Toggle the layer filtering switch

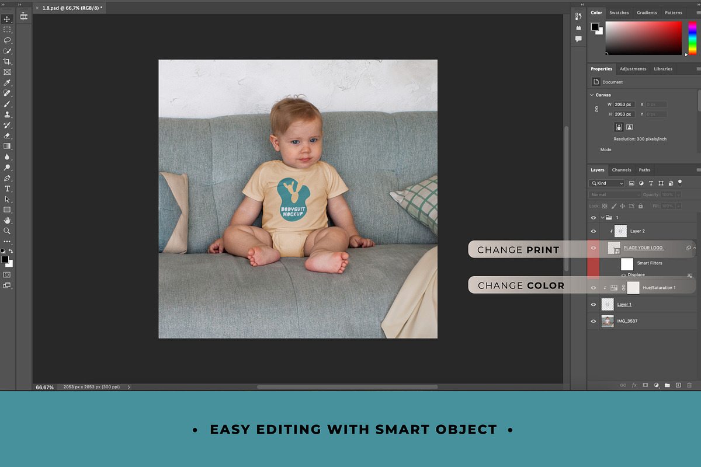pyautogui.click(x=681, y=182)
